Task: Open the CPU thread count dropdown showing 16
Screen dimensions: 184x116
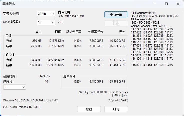Action: pyautogui.click(x=46, y=22)
